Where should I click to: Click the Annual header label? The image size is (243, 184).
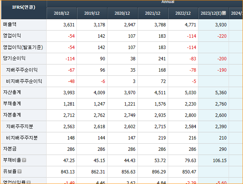(x=168, y=2)
